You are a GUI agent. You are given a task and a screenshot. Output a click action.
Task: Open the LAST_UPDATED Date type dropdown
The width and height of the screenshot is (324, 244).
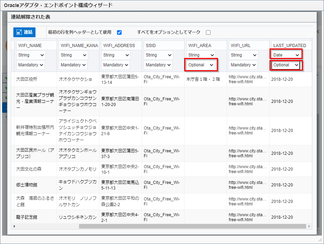[x=286, y=55]
